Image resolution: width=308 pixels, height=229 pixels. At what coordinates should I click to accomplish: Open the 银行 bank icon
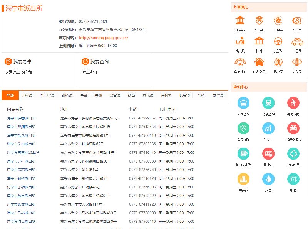(259, 41)
